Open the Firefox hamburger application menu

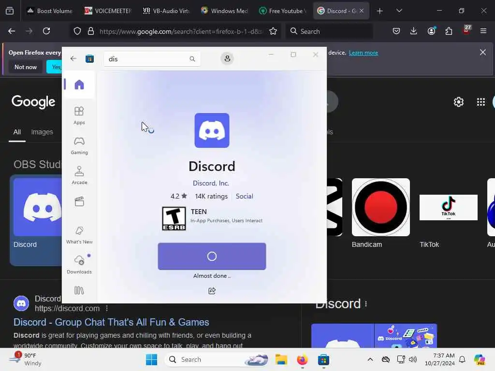pos(483,31)
